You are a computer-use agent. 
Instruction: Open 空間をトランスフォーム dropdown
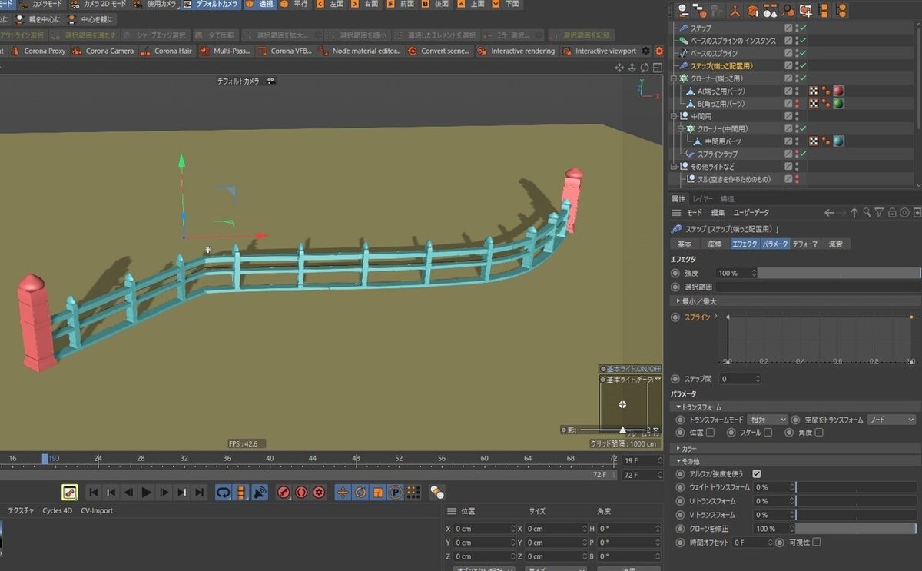[x=890, y=420]
